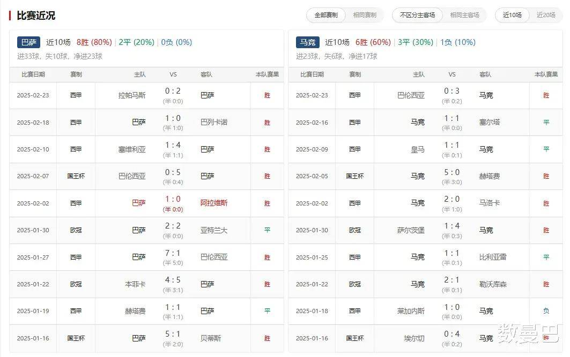Screen dimensions: 570x357
Task: Click 2025-02-16 date in 马竞 table
Action: pyautogui.click(x=312, y=123)
